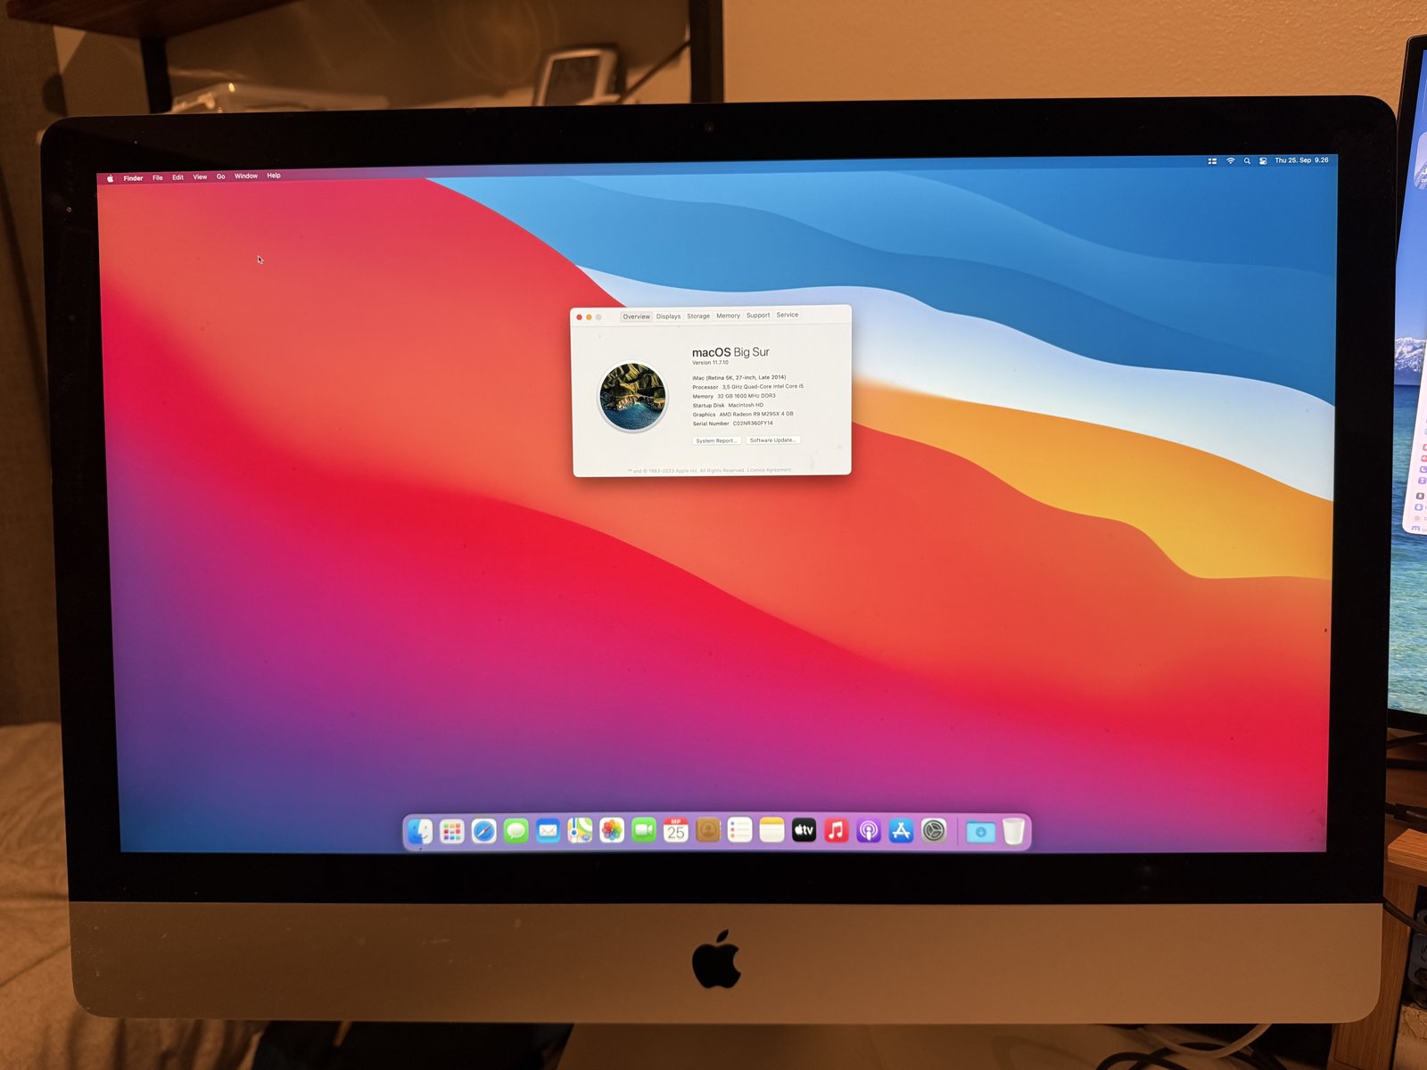This screenshot has width=1427, height=1070.
Task: Click the Spotlight search magnifier
Action: point(1247,161)
